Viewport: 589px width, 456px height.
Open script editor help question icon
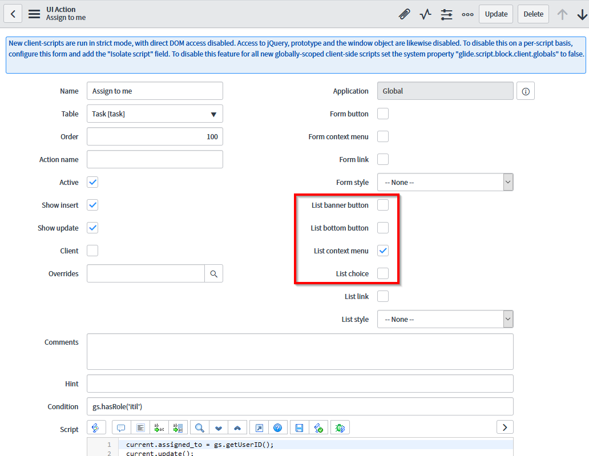(x=277, y=427)
